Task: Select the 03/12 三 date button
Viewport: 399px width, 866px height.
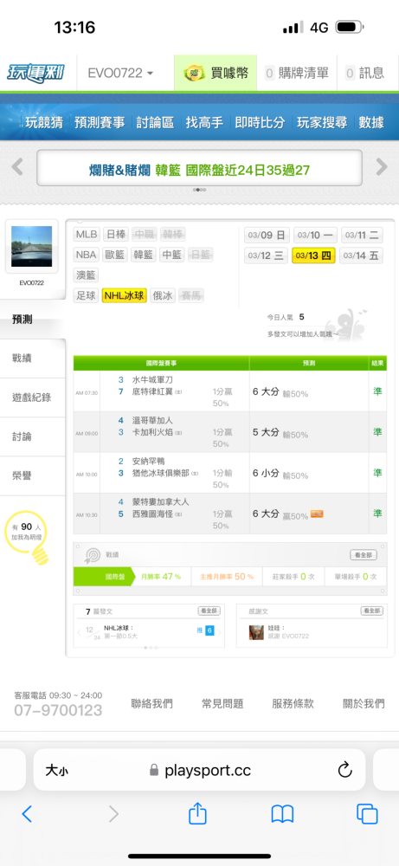Action: click(266, 255)
